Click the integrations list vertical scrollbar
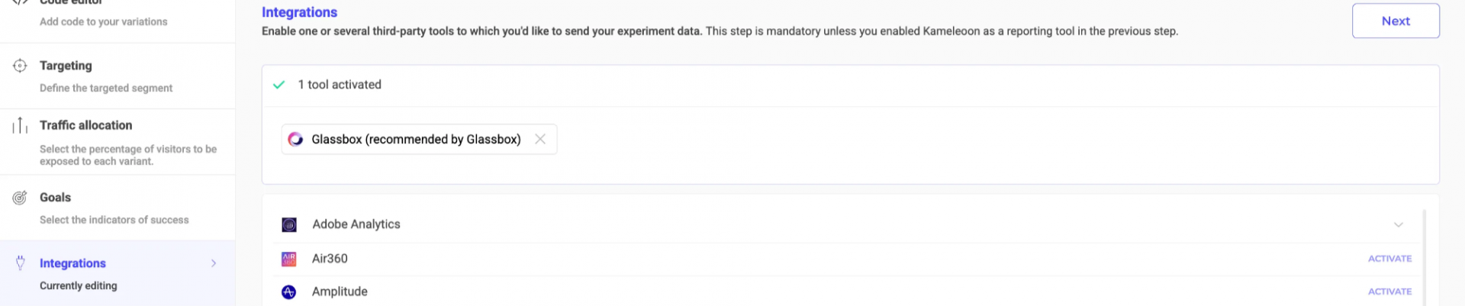The image size is (1465, 306). click(1424, 257)
